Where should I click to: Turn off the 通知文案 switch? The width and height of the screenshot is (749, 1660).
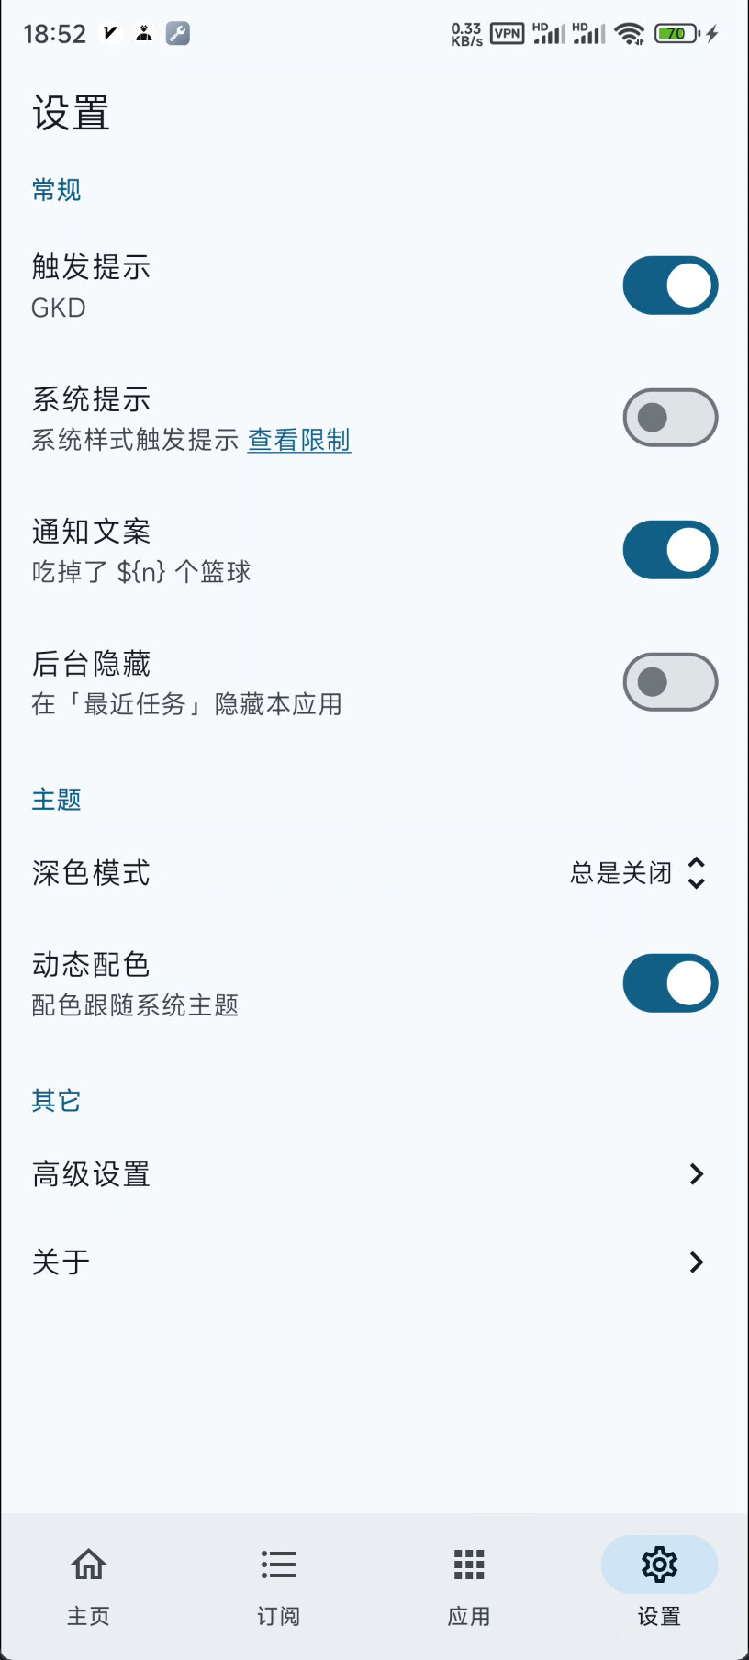tap(670, 550)
